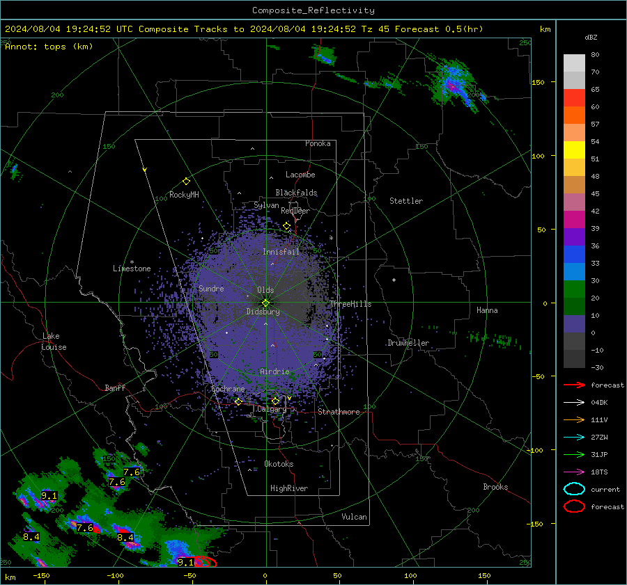The width and height of the screenshot is (627, 585).
Task: Click the purple swatch between 39 and 36
Action: 574,237
